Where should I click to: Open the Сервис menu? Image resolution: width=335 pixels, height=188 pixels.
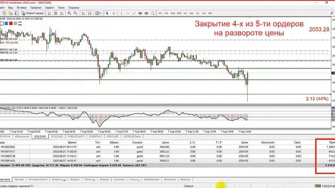(x=50, y=8)
